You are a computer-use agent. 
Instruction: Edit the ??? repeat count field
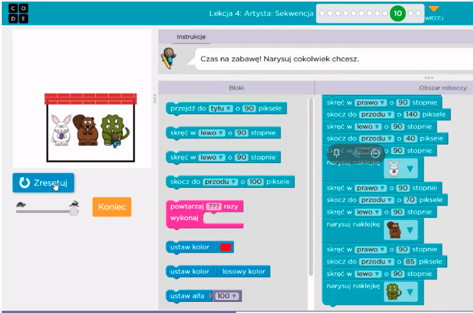pos(214,207)
